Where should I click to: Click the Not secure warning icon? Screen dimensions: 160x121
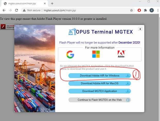(x=24, y=10)
